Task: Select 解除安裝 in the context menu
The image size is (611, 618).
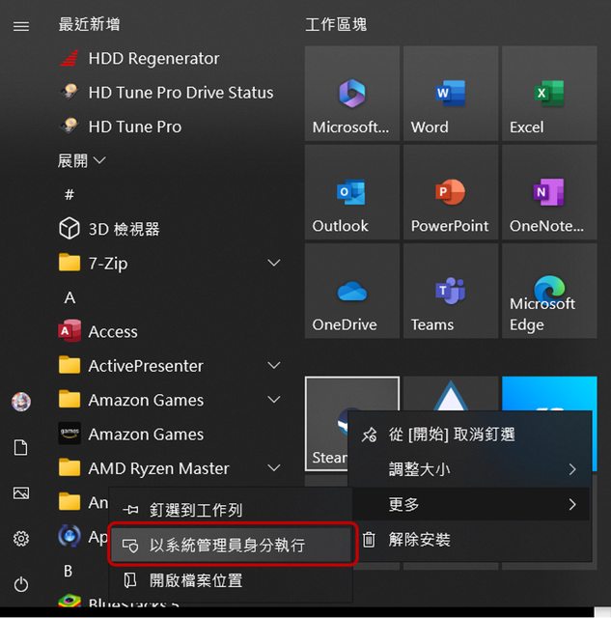Action: coord(421,539)
